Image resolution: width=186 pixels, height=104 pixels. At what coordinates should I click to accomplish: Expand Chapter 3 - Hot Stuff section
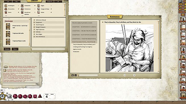pyautogui.click(x=84, y=35)
